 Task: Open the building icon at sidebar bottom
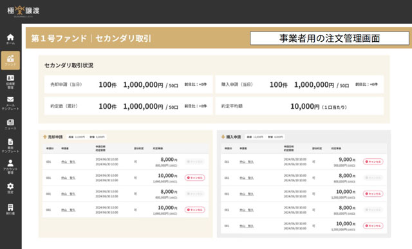10,209
